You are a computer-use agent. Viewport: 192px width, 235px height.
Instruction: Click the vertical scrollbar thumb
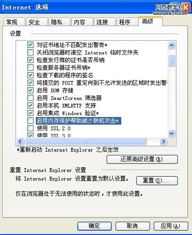[x=171, y=61]
